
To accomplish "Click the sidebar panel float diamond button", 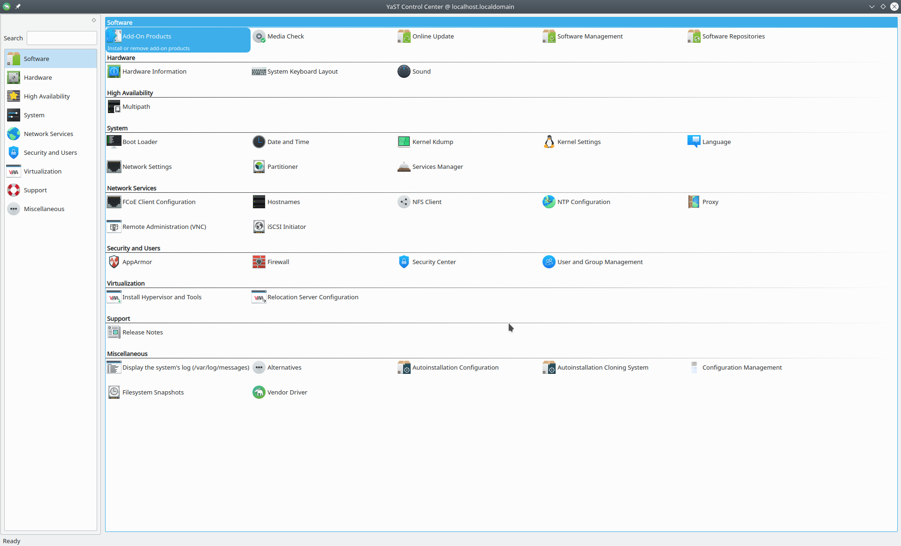I will point(94,20).
